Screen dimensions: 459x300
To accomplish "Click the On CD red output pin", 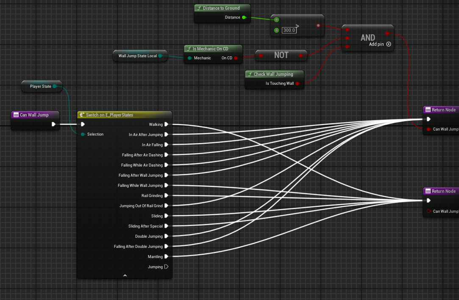I will 236,58.
